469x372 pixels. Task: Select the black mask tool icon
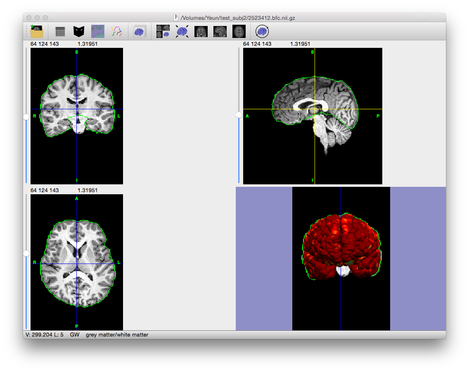79,31
